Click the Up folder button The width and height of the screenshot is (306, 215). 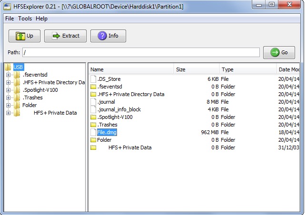tap(24, 36)
